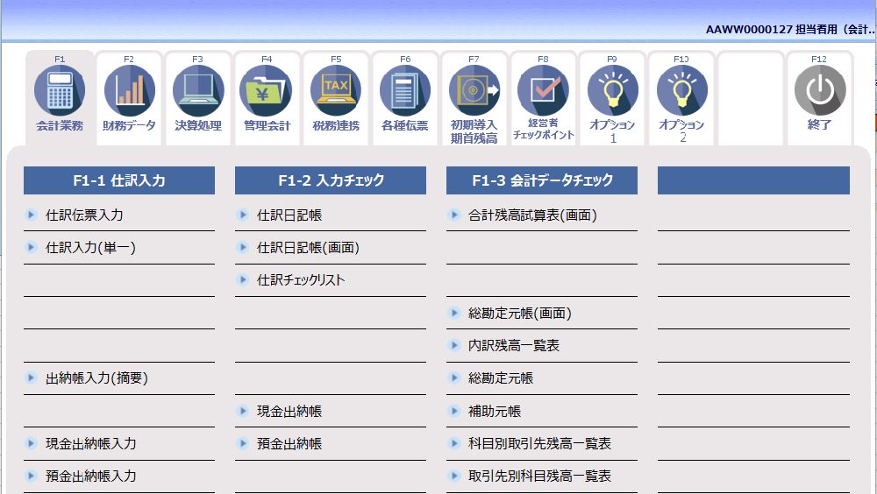Open the F7 初期導入期首残高 safe icon
Screen dimensions: 877x494
474,90
